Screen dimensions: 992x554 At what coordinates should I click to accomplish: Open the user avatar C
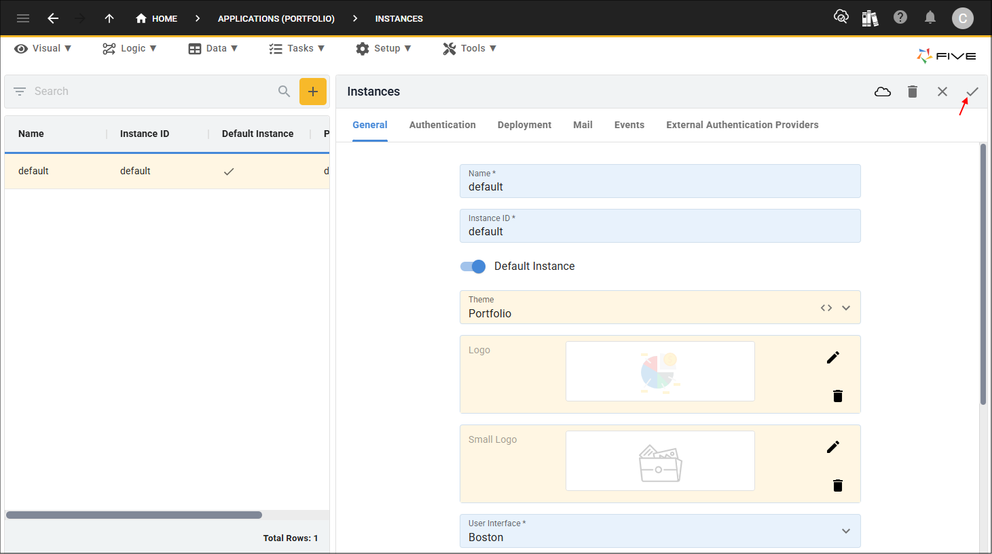pyautogui.click(x=963, y=18)
